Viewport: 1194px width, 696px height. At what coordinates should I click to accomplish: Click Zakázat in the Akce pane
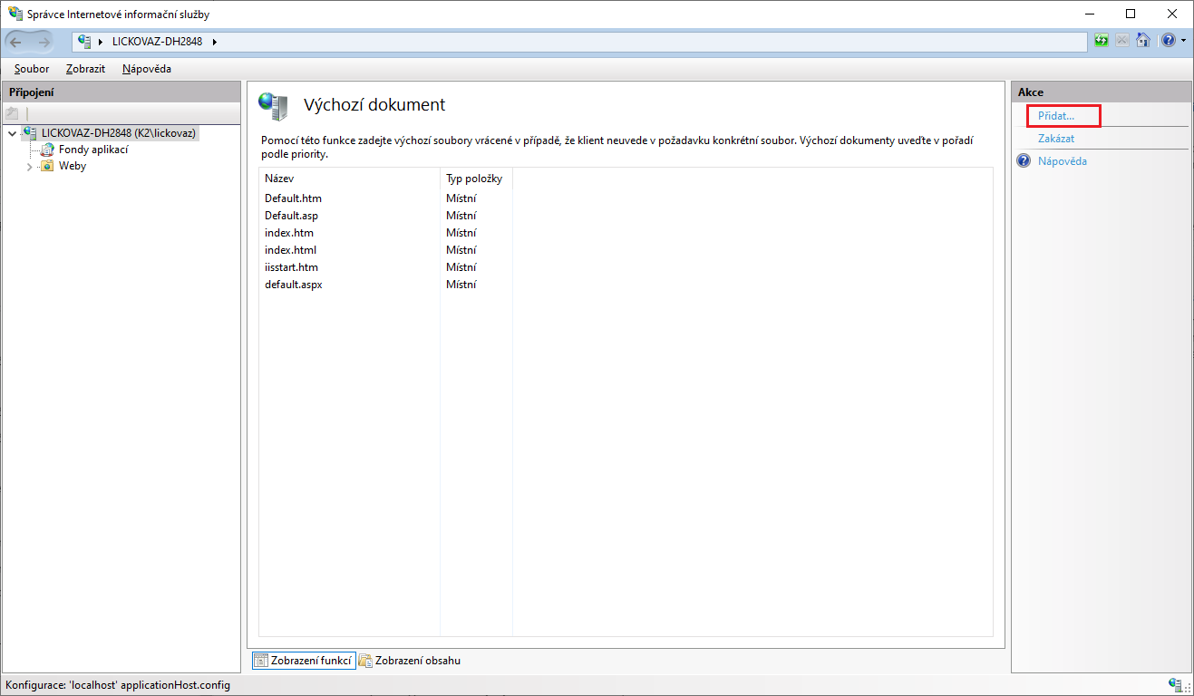pos(1056,139)
